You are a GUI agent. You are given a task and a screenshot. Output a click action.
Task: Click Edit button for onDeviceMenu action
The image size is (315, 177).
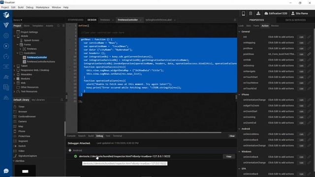[301, 134]
